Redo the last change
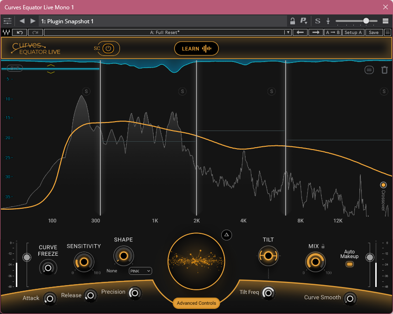The image size is (393, 314). coord(35,32)
